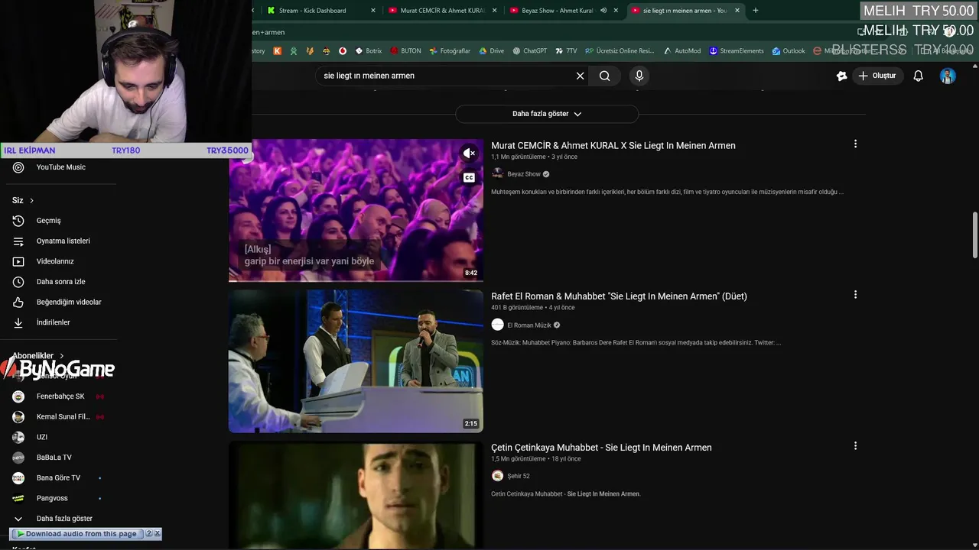Expand the Siz section chevron
This screenshot has height=550, width=979.
point(31,201)
